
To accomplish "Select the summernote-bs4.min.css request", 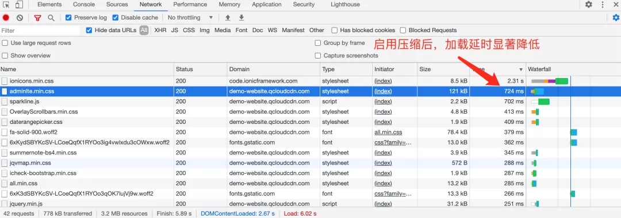I will click(x=310, y=153).
